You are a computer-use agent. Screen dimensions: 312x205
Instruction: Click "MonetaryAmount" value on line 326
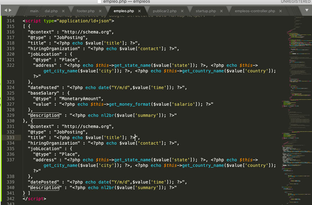pos(80,99)
